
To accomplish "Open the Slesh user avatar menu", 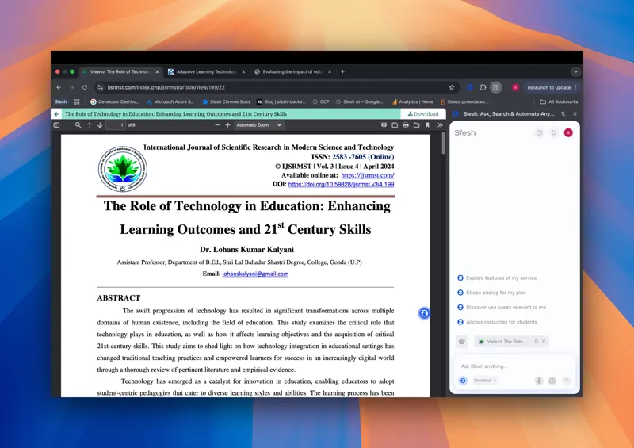I will coord(568,132).
